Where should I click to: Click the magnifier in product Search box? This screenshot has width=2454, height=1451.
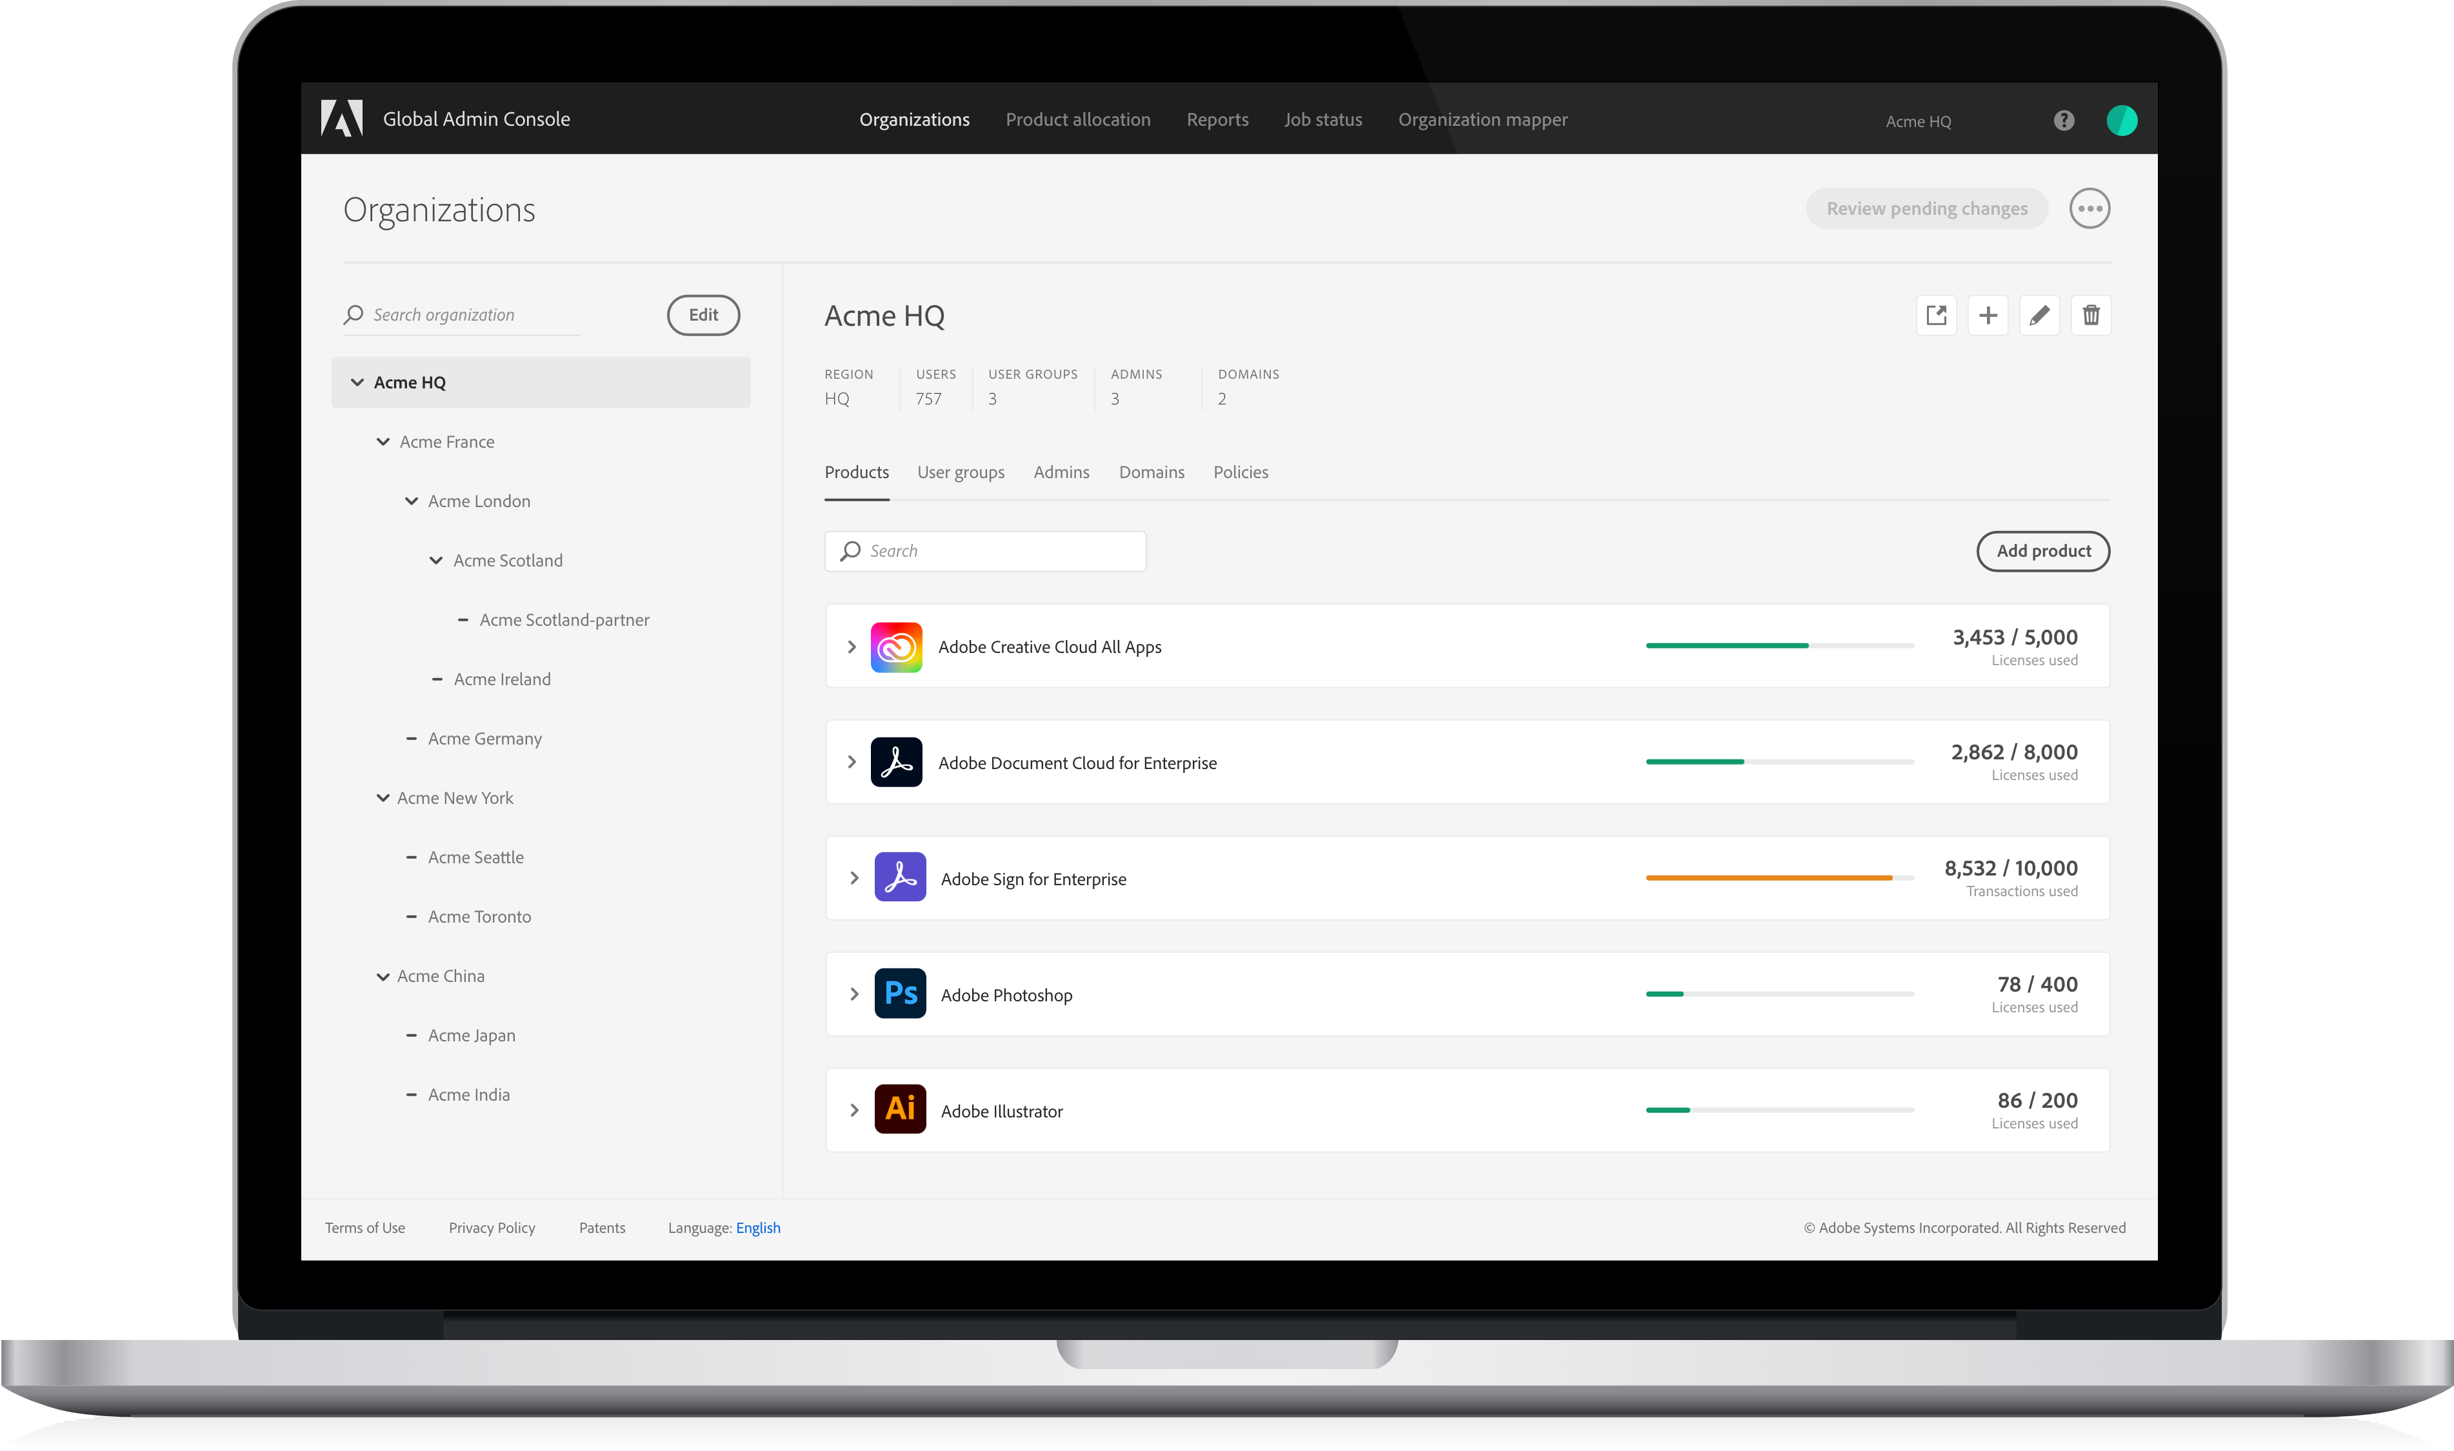click(x=851, y=552)
